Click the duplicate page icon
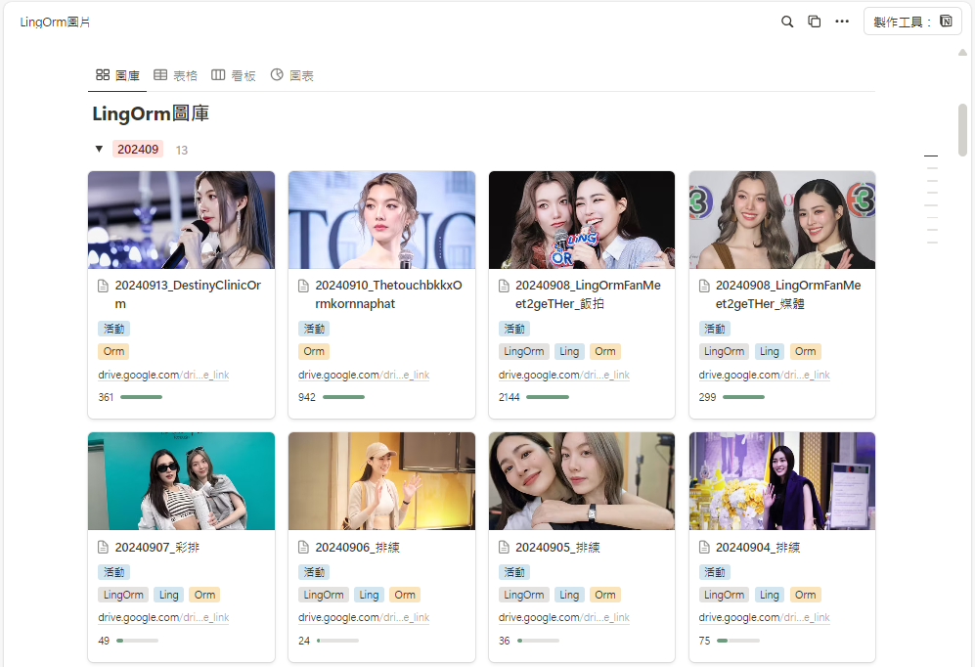This screenshot has width=975, height=667. pos(814,22)
